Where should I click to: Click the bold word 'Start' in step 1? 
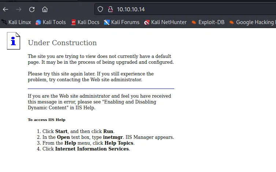pyautogui.click(x=61, y=131)
